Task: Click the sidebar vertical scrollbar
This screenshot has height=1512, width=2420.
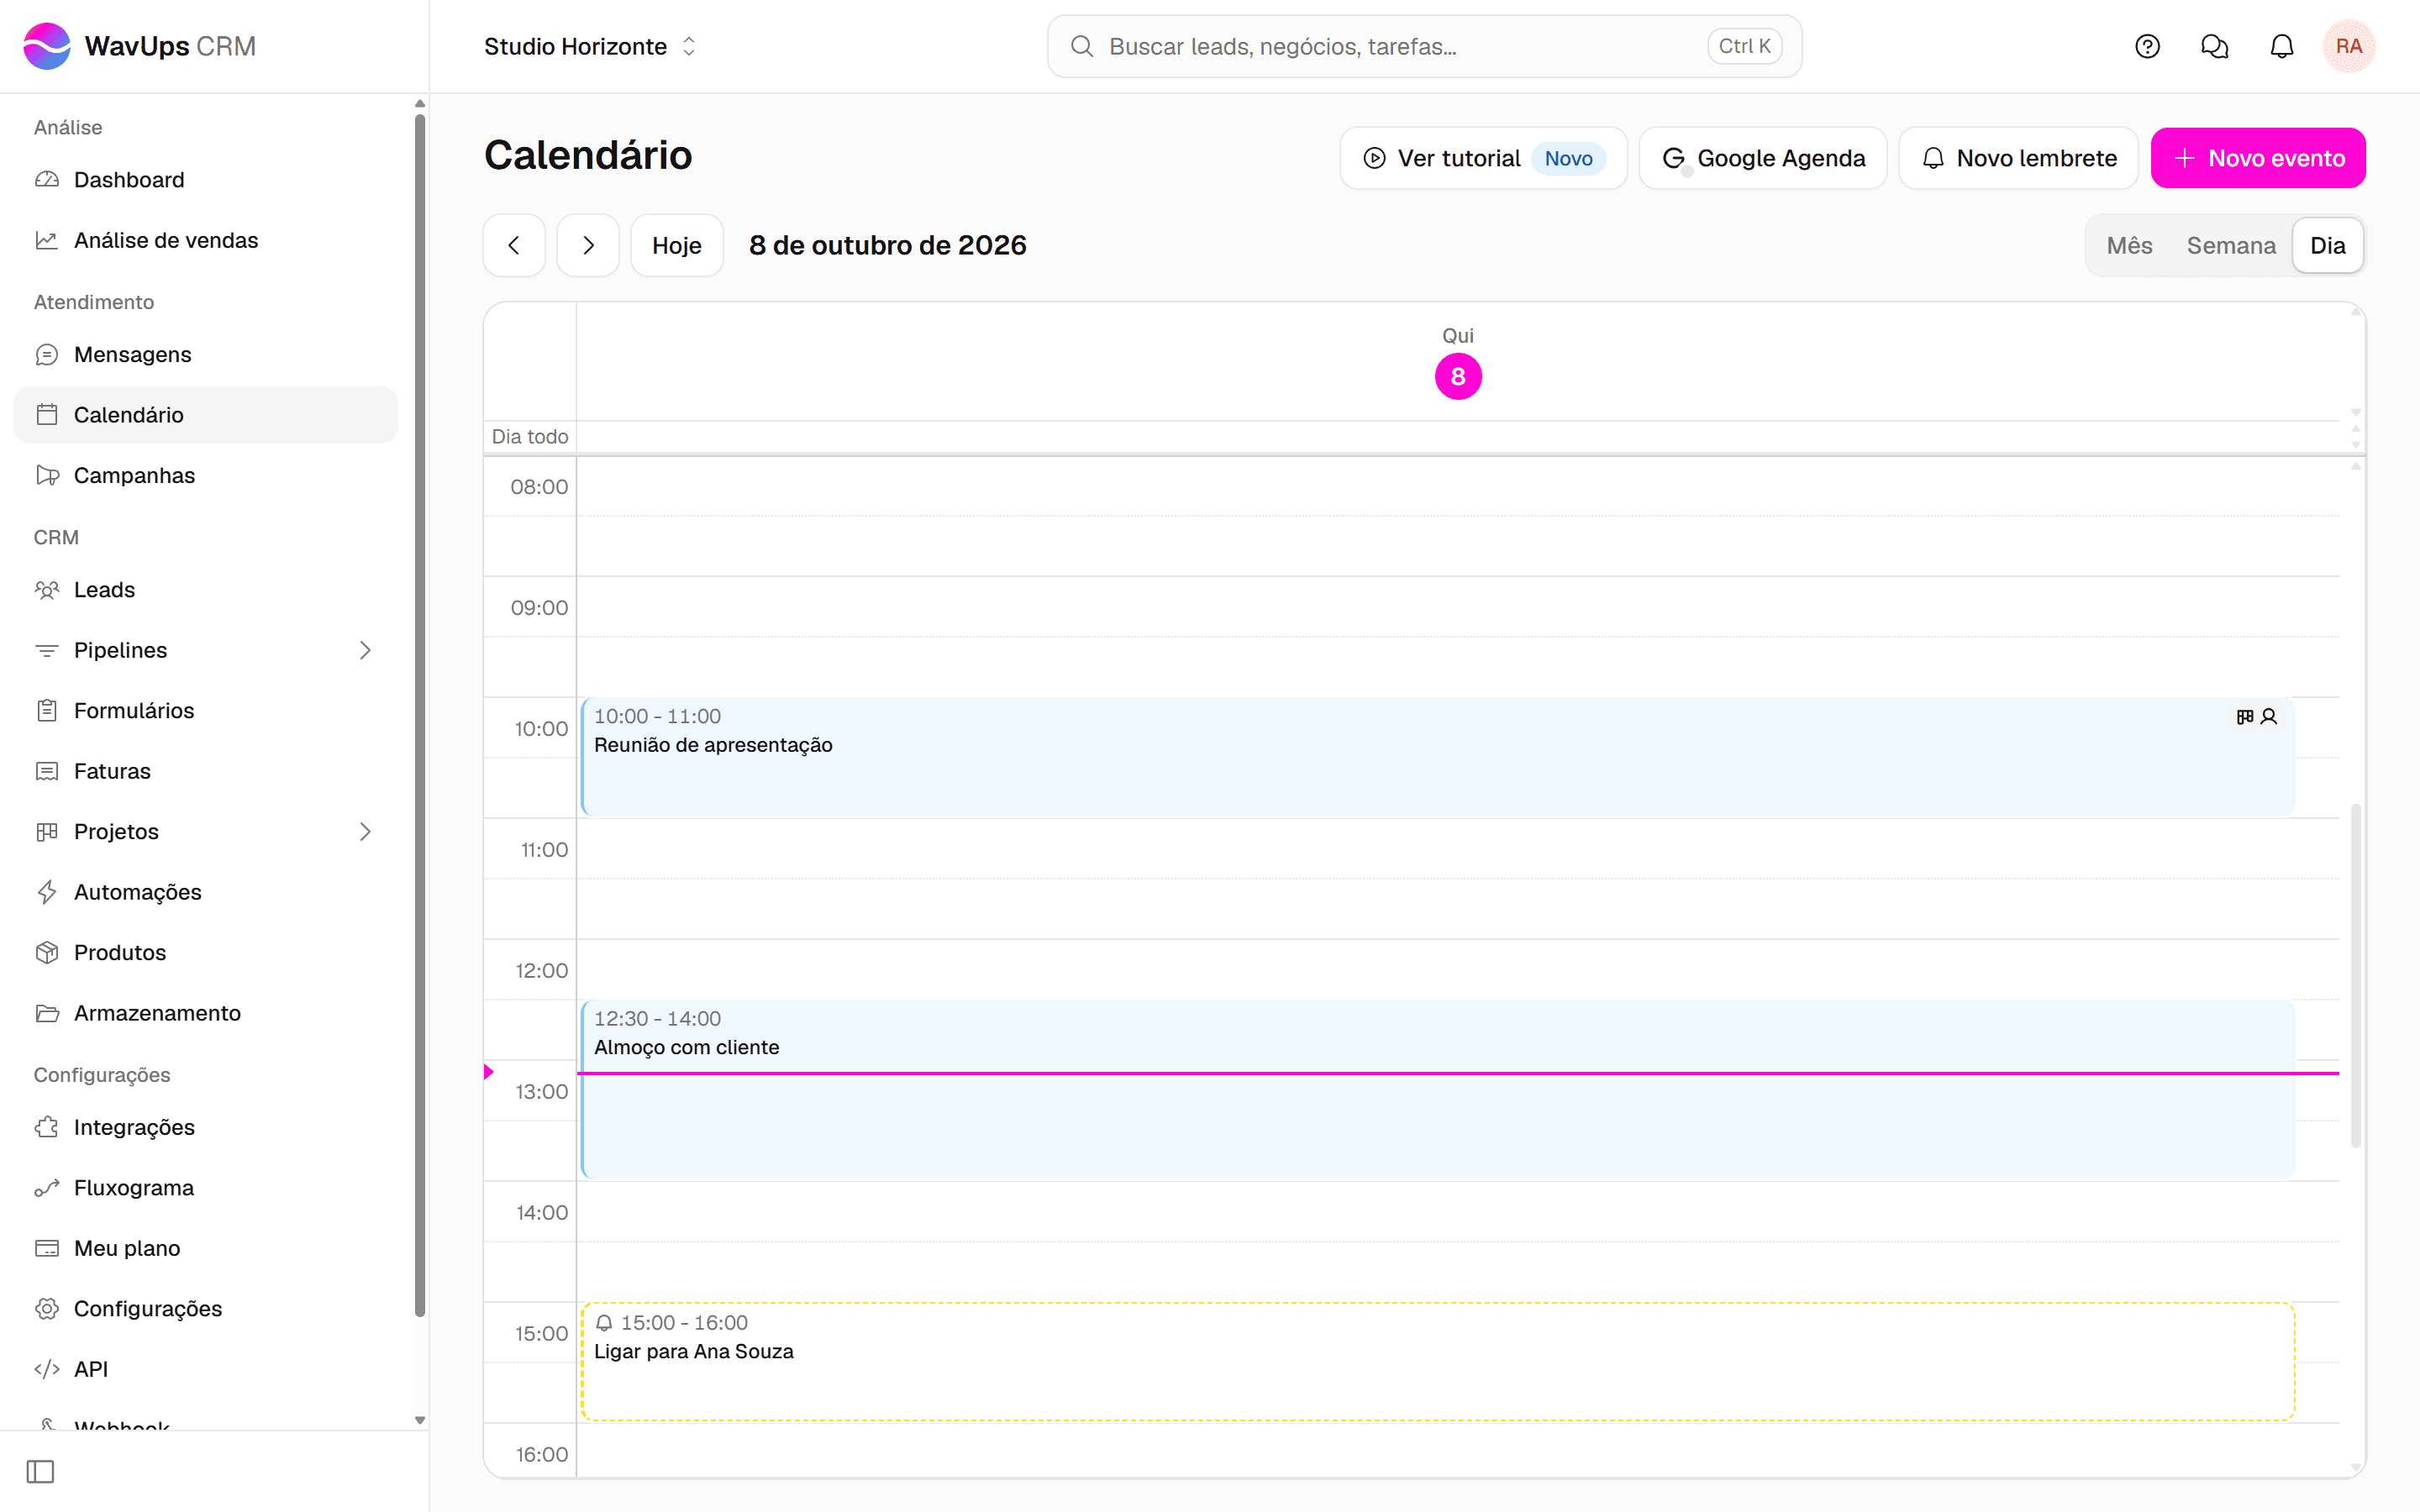Action: coord(420,715)
